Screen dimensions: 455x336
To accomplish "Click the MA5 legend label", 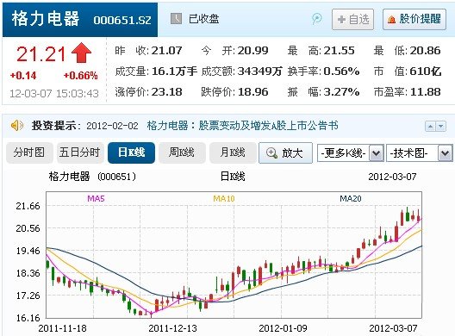I will 96,198.
